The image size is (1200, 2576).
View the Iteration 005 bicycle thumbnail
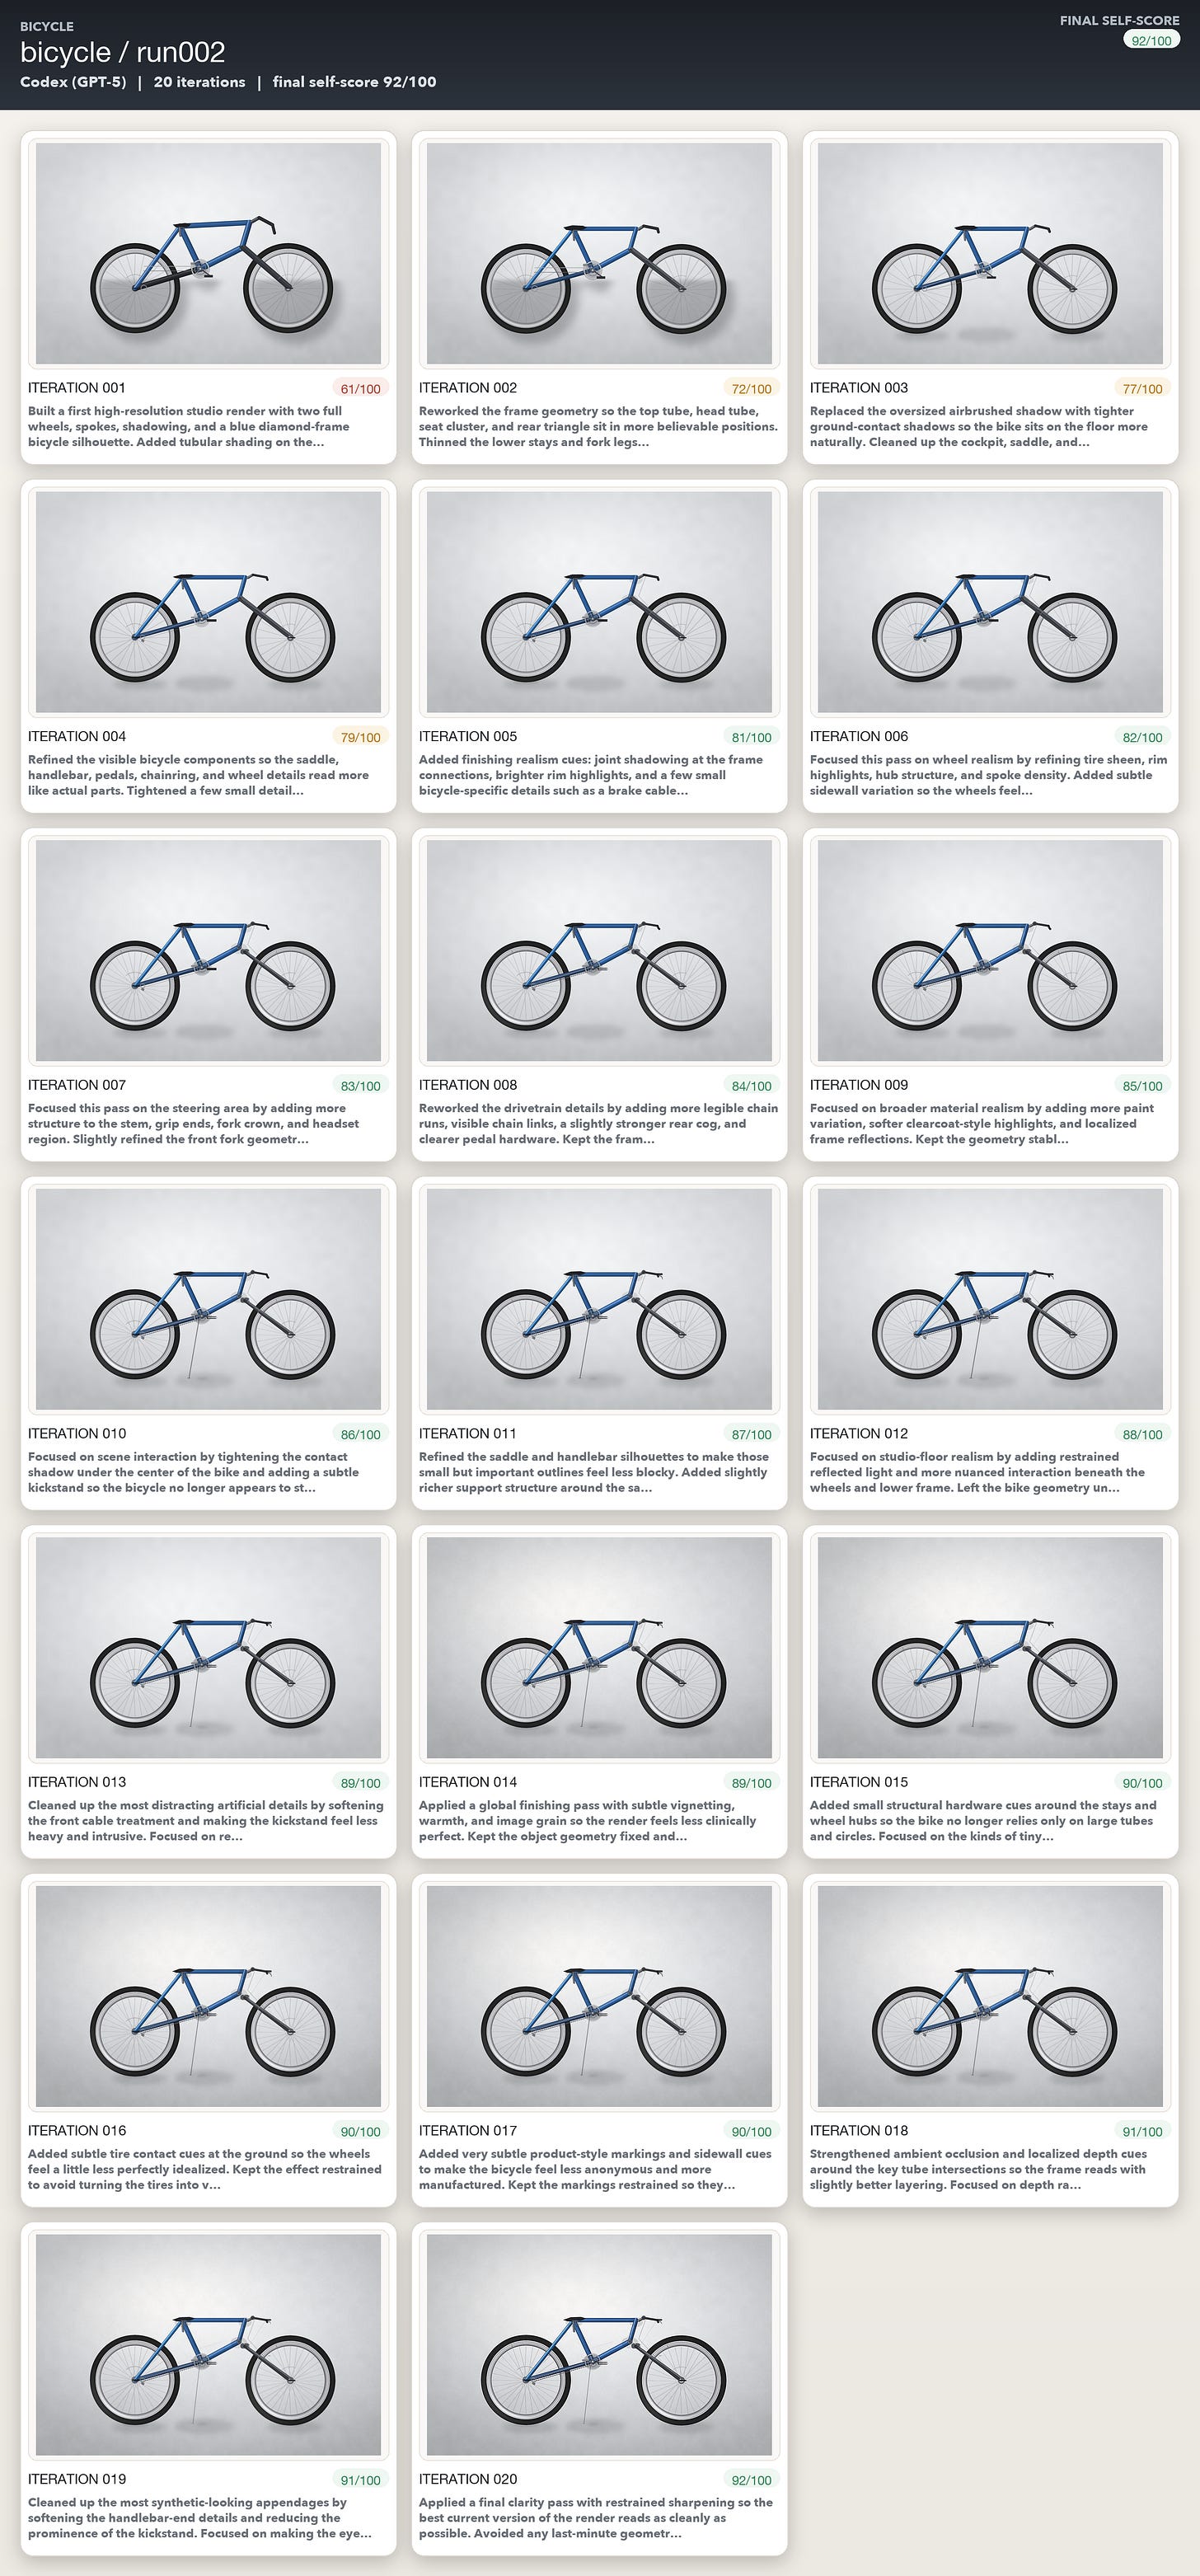(599, 602)
